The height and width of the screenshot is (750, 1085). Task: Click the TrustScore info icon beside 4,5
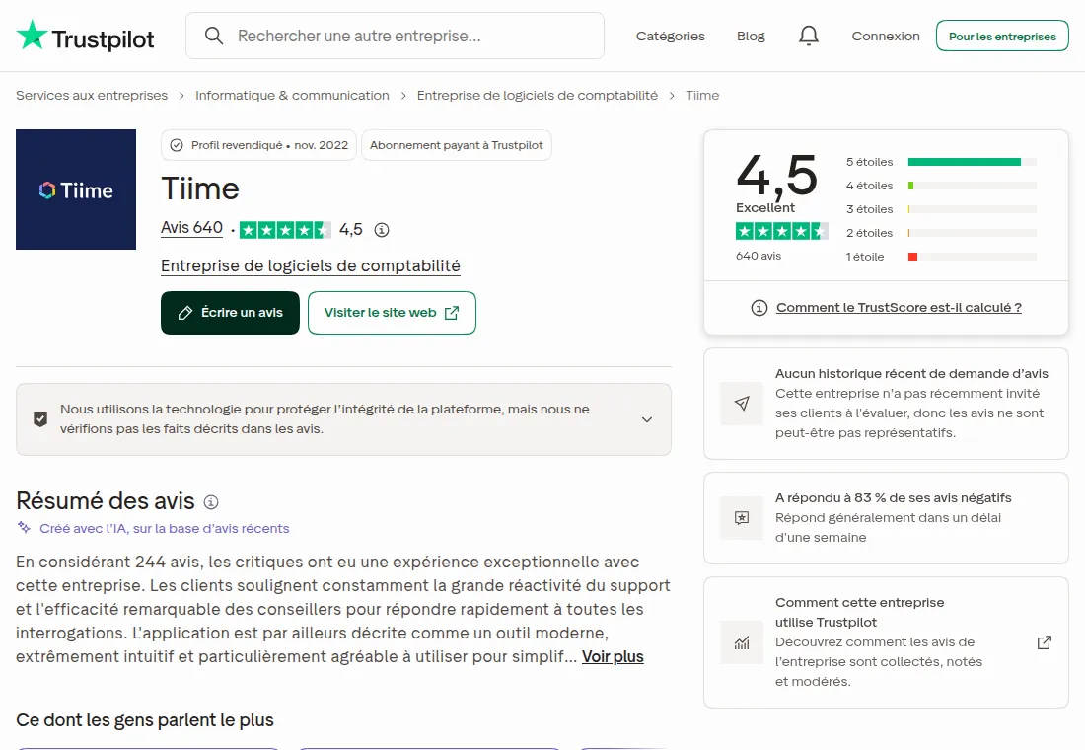[382, 230]
